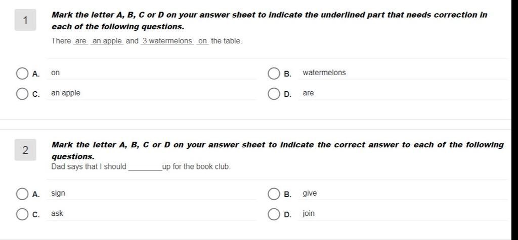Select radio circle C in question 1
518x240 pixels.
click(x=22, y=94)
